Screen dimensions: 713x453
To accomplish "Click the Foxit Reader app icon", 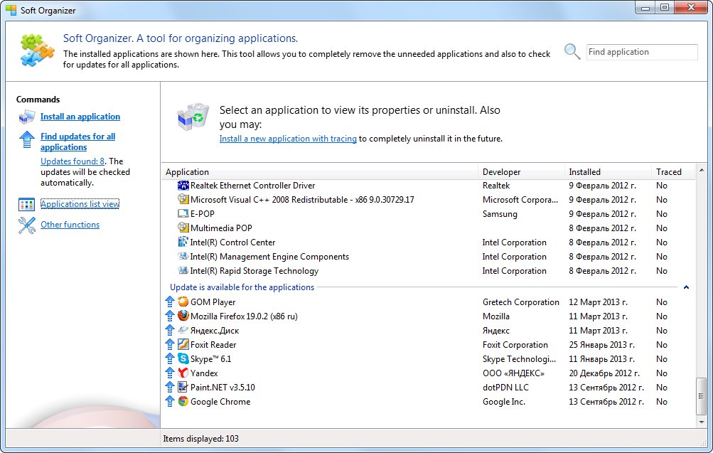I will (x=183, y=344).
